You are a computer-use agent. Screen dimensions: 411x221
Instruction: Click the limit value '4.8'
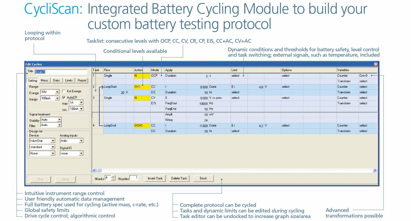pyautogui.click(x=256, y=87)
